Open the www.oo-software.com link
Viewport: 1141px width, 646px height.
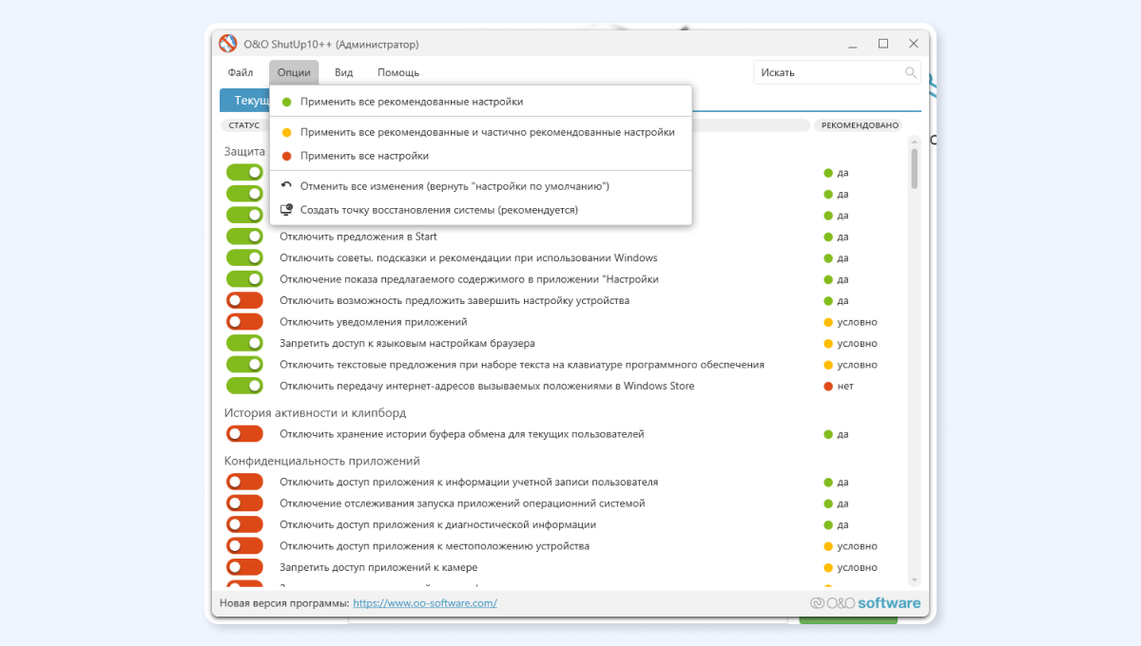pyautogui.click(x=425, y=603)
